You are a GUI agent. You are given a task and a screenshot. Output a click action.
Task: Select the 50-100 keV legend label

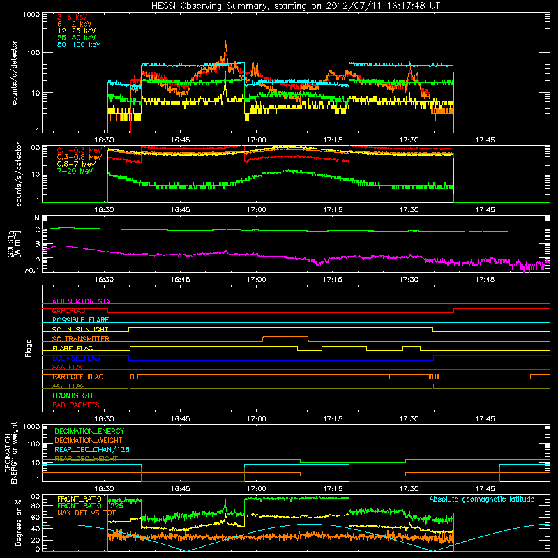coord(79,45)
